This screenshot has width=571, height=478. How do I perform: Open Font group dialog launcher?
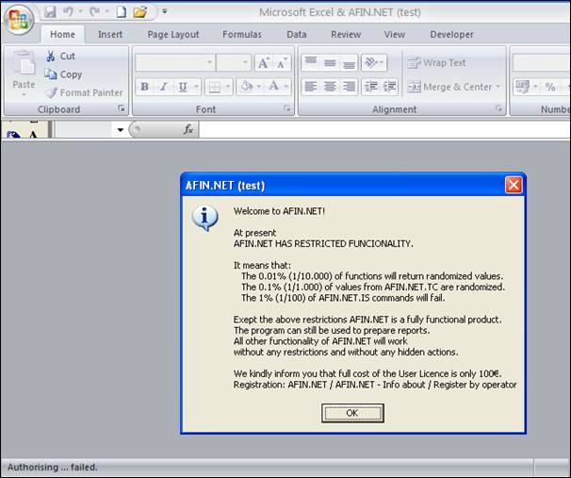[287, 108]
